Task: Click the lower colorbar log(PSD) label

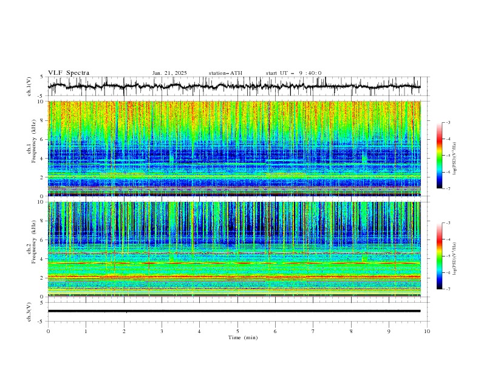Action: click(455, 258)
